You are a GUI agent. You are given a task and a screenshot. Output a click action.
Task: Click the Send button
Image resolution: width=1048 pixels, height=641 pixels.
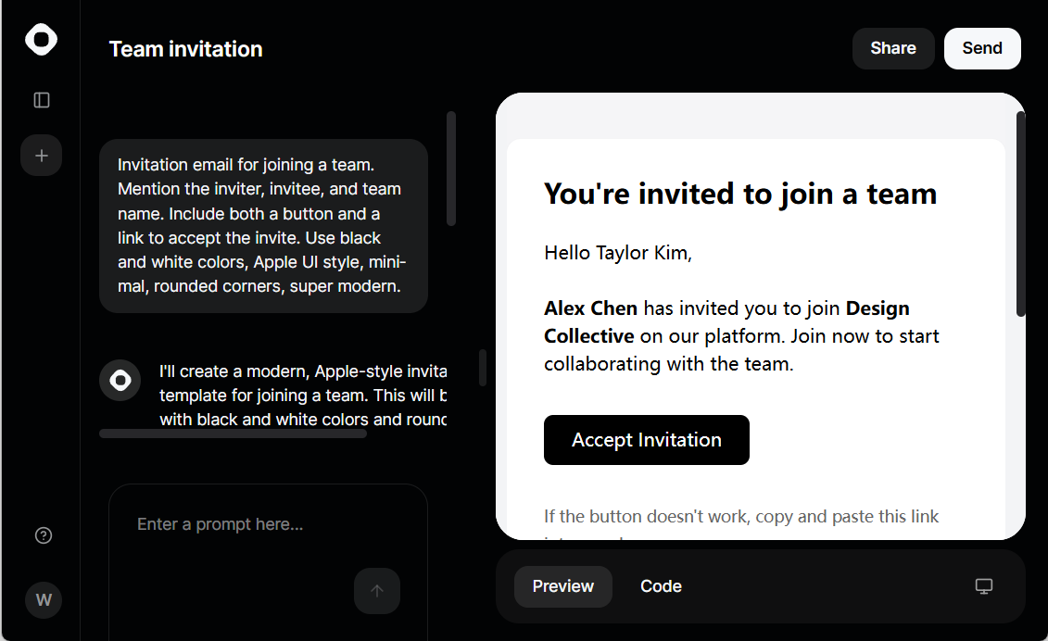click(982, 48)
